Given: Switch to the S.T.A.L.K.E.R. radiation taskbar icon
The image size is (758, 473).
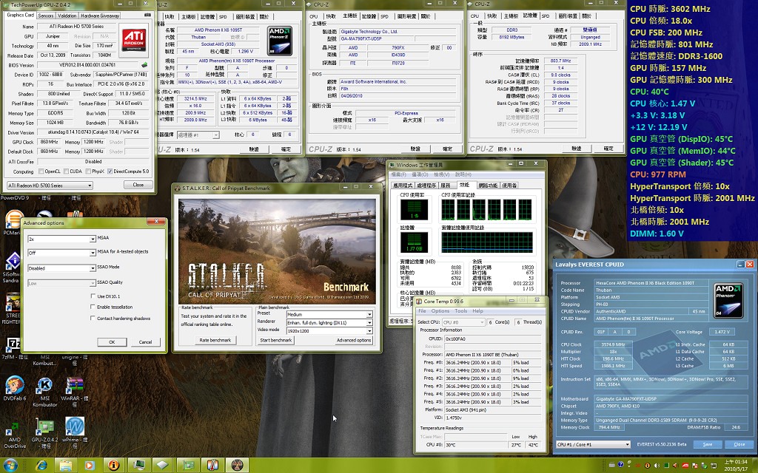Looking at the screenshot, I should pyautogui.click(x=237, y=466).
